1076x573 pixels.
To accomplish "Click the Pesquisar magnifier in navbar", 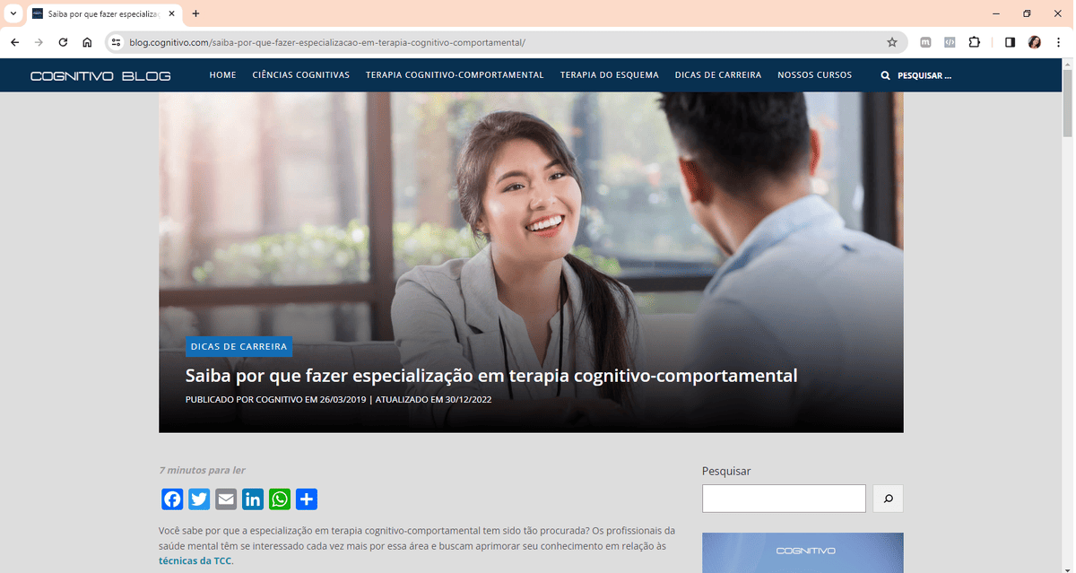I will point(886,75).
